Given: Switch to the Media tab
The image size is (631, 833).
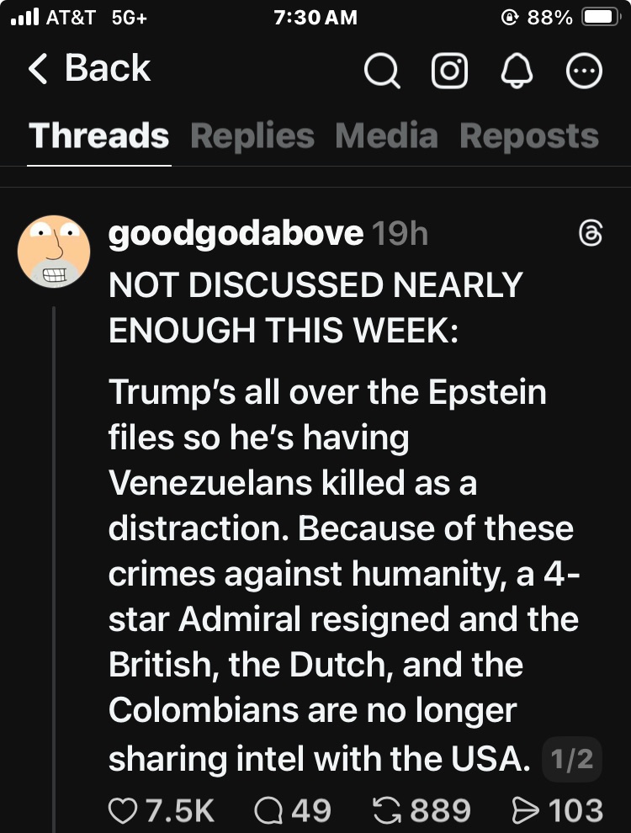Looking at the screenshot, I should point(386,136).
